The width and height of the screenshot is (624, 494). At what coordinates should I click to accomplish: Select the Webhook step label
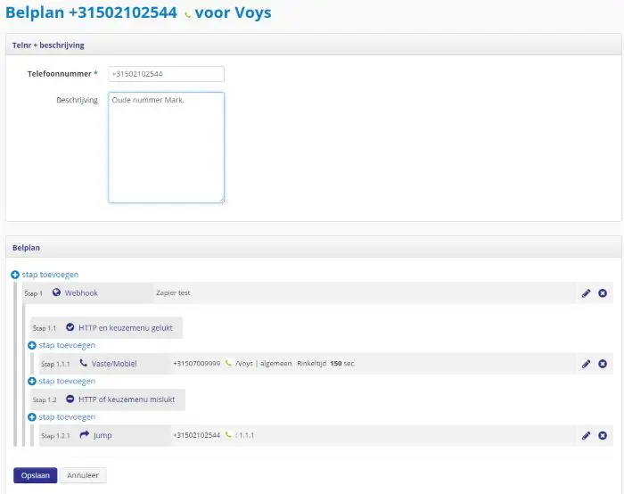[81, 293]
